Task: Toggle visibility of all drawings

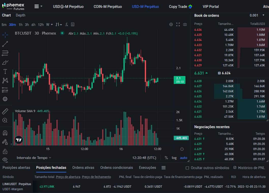Action: click(5, 159)
